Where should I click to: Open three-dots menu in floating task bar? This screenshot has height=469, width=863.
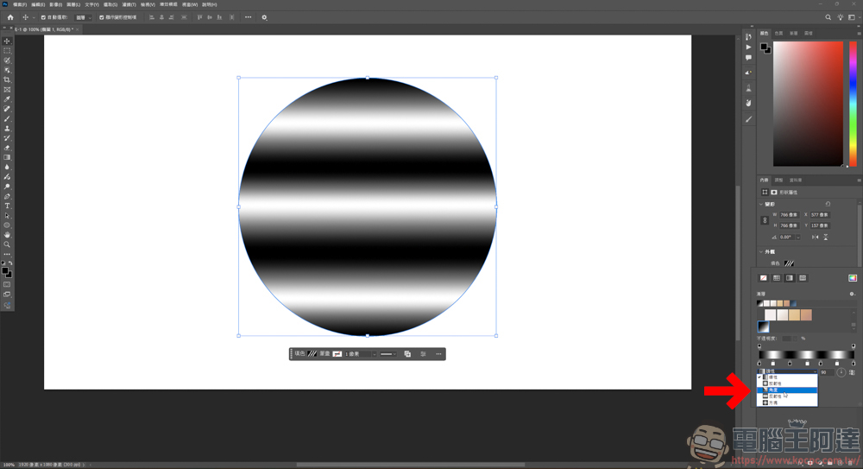(x=438, y=354)
